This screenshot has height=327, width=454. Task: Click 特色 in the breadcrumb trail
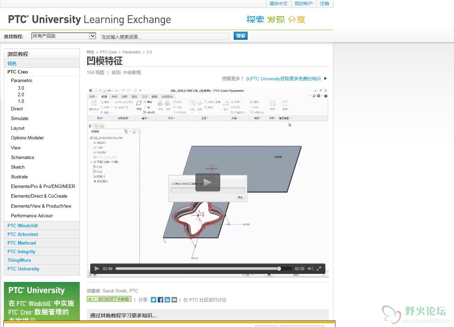[90, 52]
